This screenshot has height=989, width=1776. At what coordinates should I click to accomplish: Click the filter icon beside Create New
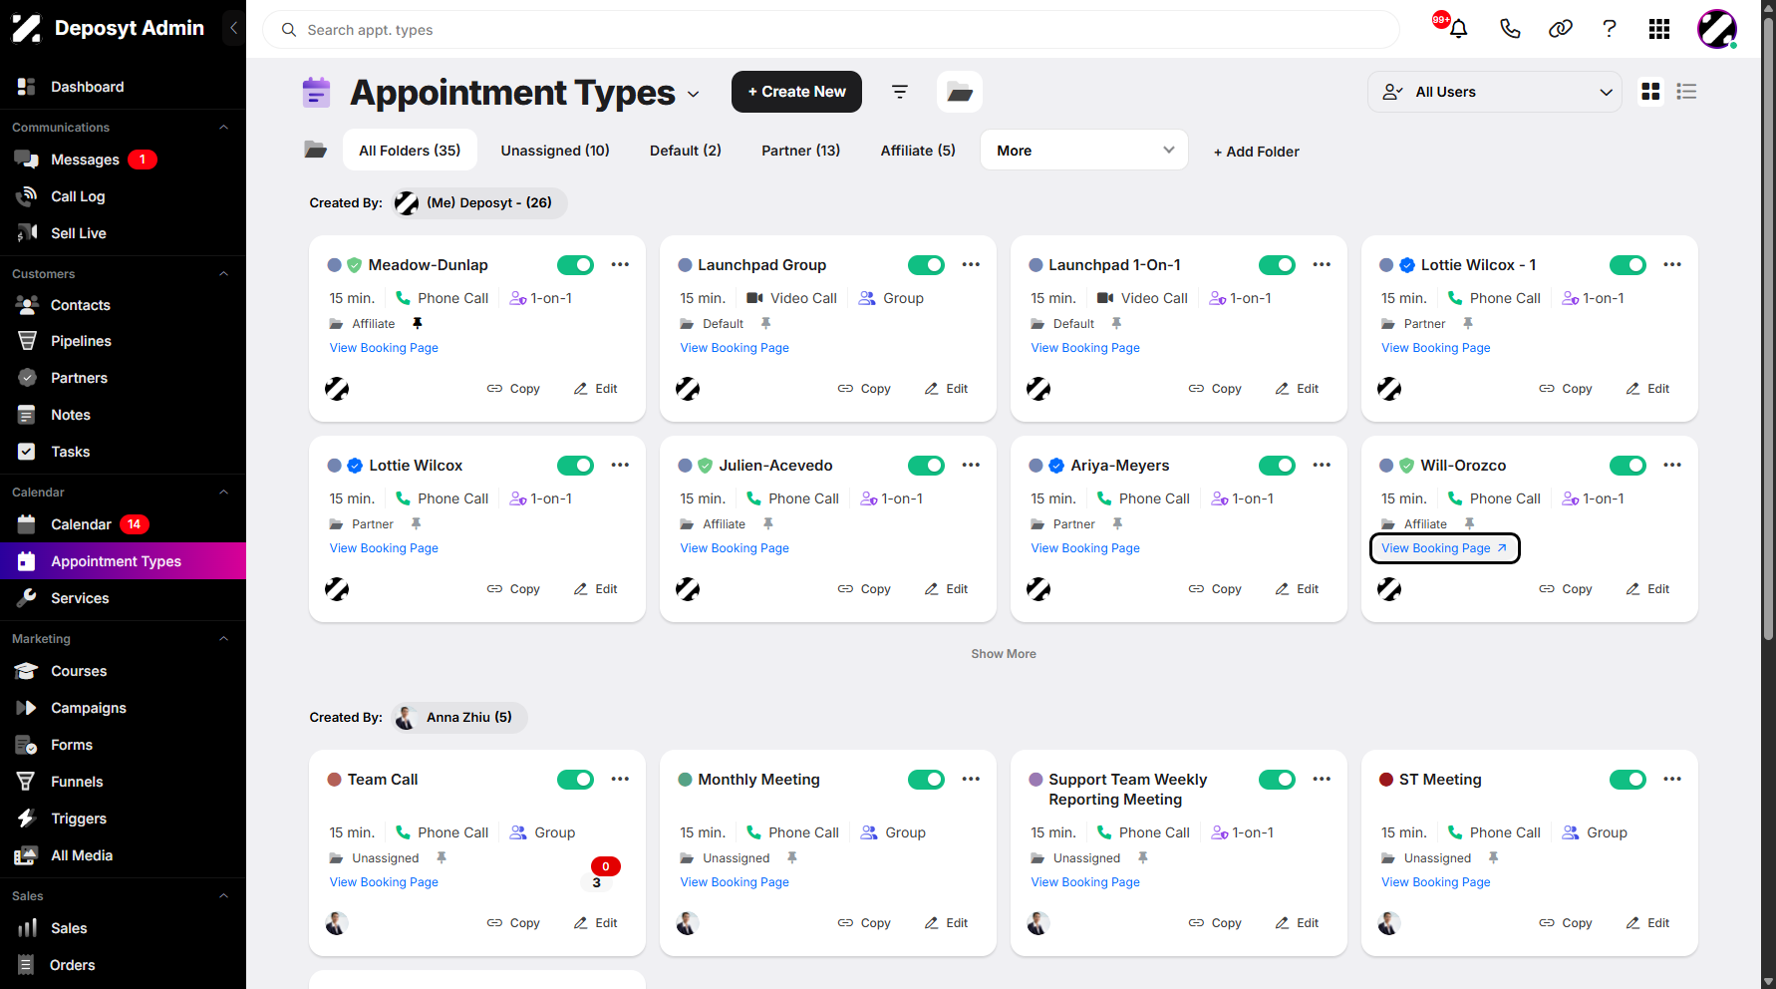[x=900, y=92]
